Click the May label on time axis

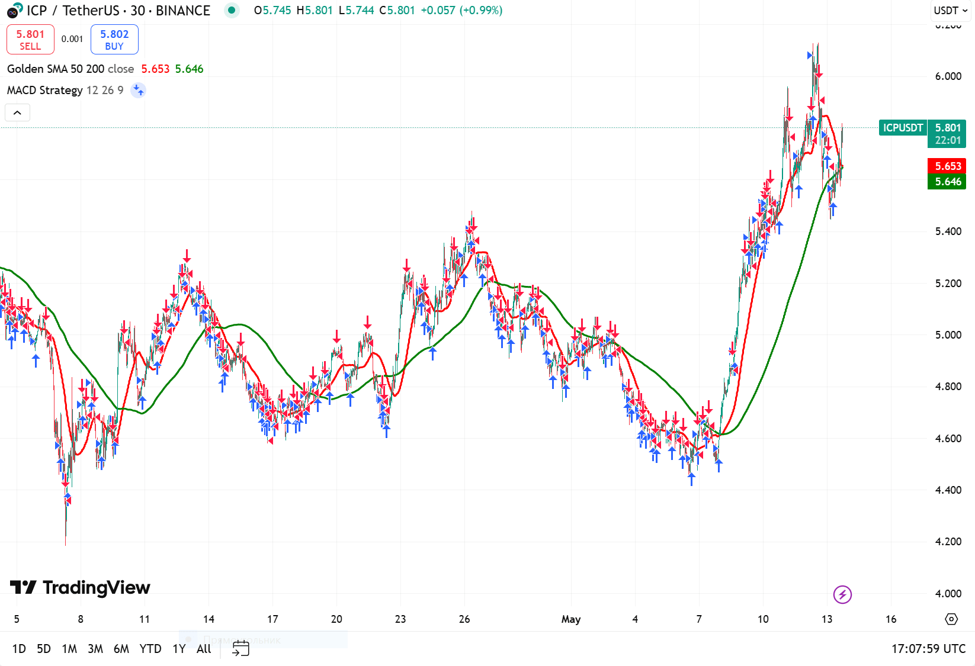[x=571, y=619]
